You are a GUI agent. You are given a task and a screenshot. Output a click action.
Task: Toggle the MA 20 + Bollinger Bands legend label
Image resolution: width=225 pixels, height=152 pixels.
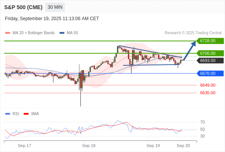click(34, 33)
